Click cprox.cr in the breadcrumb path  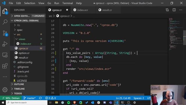[65, 16]
